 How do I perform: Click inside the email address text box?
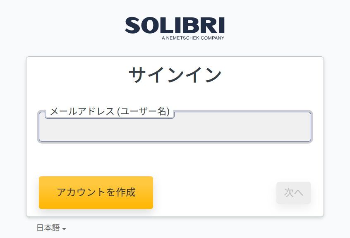click(175, 127)
